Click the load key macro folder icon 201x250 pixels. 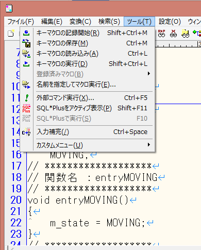tap(26, 54)
